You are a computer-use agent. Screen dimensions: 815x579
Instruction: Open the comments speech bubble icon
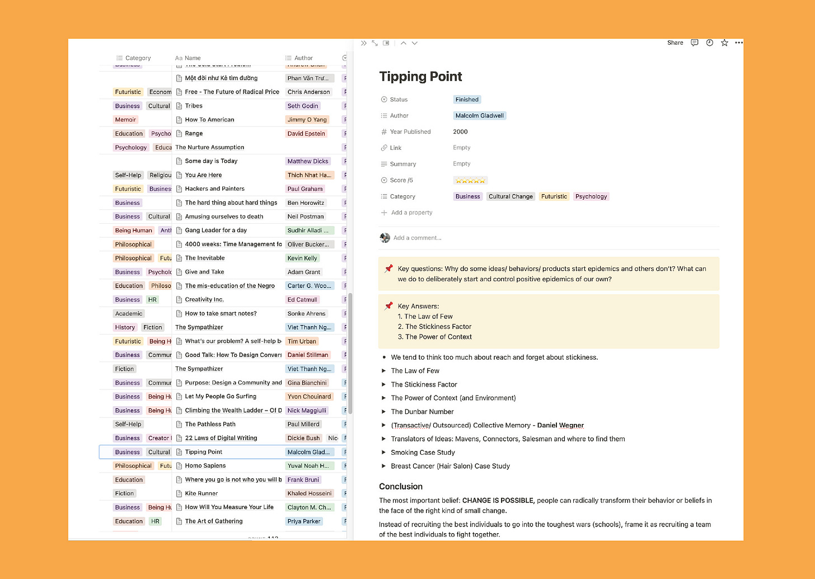click(695, 43)
